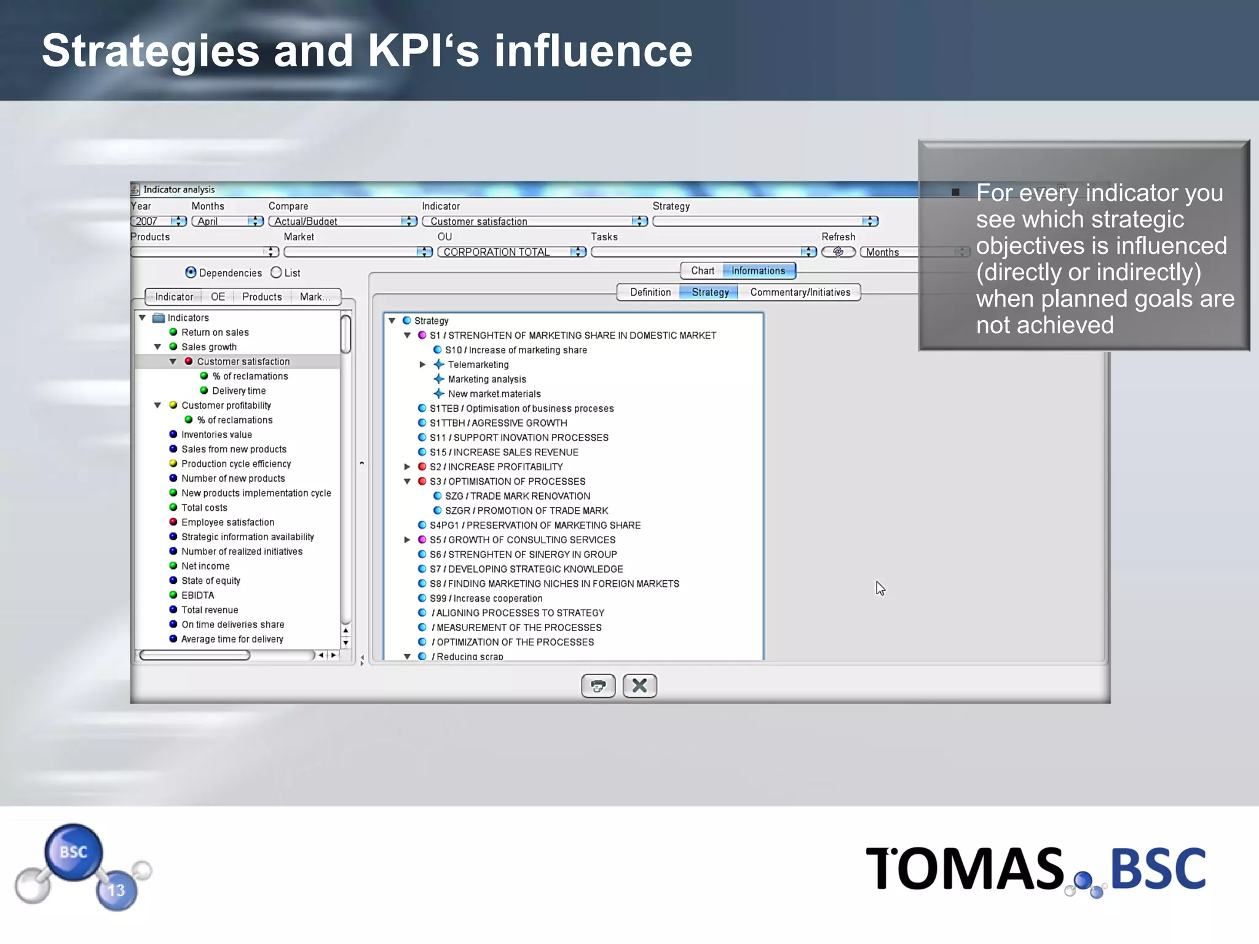Click the red dot of S2 / INCREASE PROFITABILITY
This screenshot has height=944, width=1259.
coord(422,467)
